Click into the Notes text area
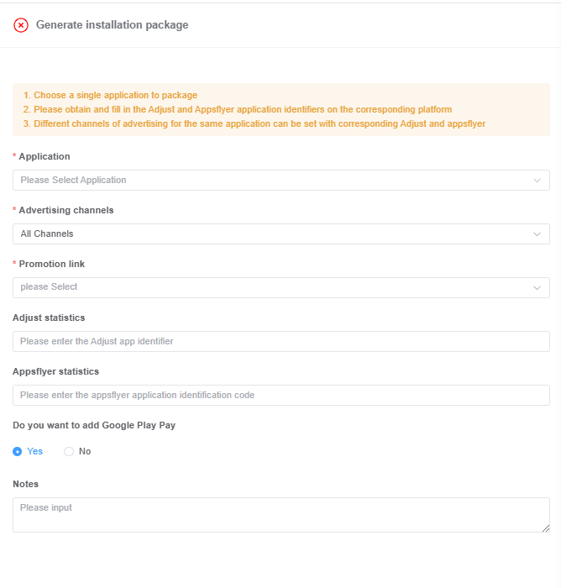Viewport: 561px width, 588px height. pyautogui.click(x=280, y=514)
